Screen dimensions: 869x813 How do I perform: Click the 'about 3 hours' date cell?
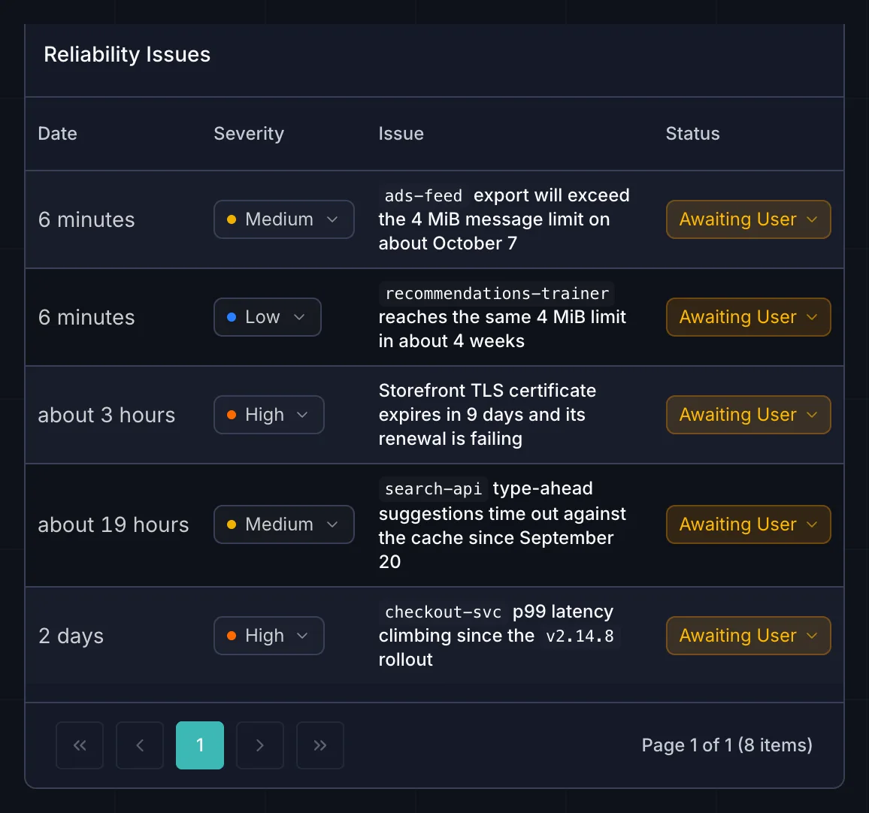click(x=107, y=415)
